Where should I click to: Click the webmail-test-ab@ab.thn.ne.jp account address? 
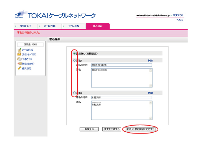[x=153, y=16]
